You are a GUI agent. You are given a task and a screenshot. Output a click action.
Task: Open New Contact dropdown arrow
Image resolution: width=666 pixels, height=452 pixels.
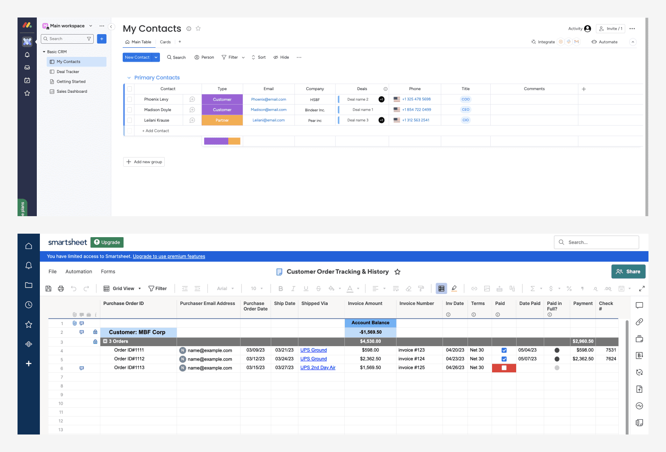(x=156, y=57)
